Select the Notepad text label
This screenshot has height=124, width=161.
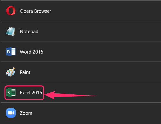pyautogui.click(x=29, y=32)
